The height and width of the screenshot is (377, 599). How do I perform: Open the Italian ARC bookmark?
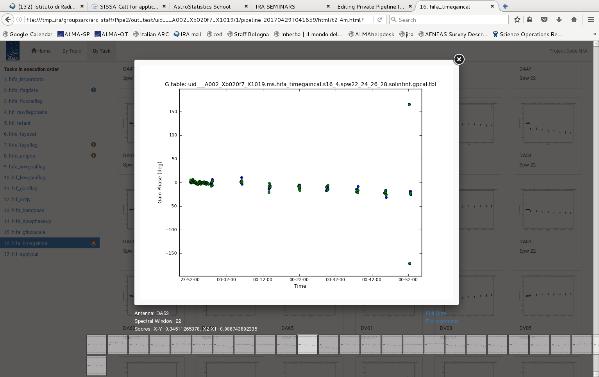[x=151, y=34]
